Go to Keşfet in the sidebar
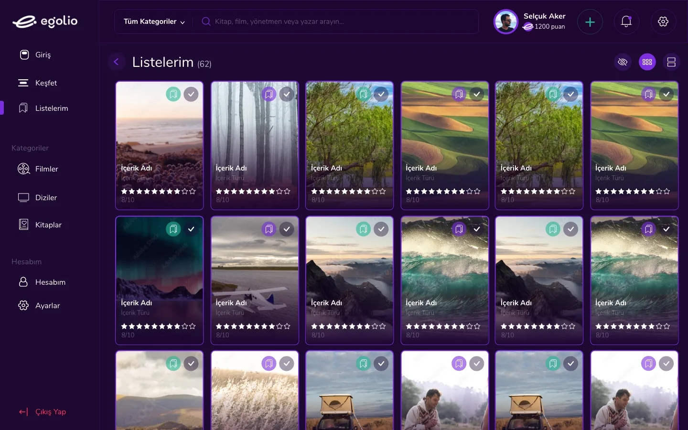Image resolution: width=688 pixels, height=430 pixels. pos(37,83)
